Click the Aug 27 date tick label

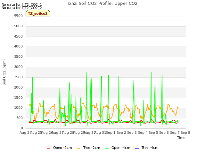click(58, 133)
